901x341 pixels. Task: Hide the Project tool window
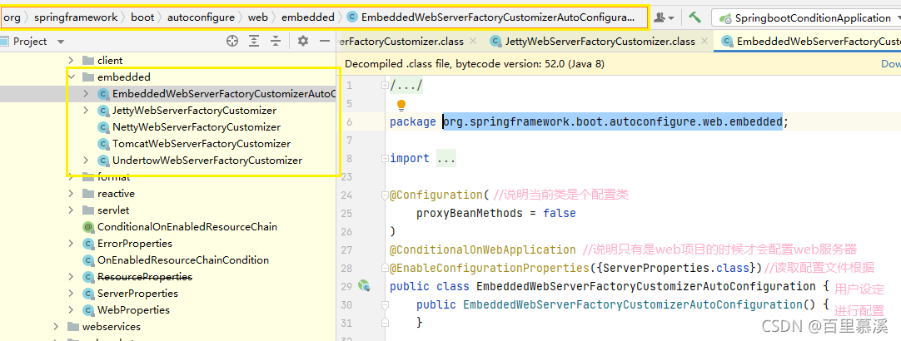pyautogui.click(x=325, y=41)
